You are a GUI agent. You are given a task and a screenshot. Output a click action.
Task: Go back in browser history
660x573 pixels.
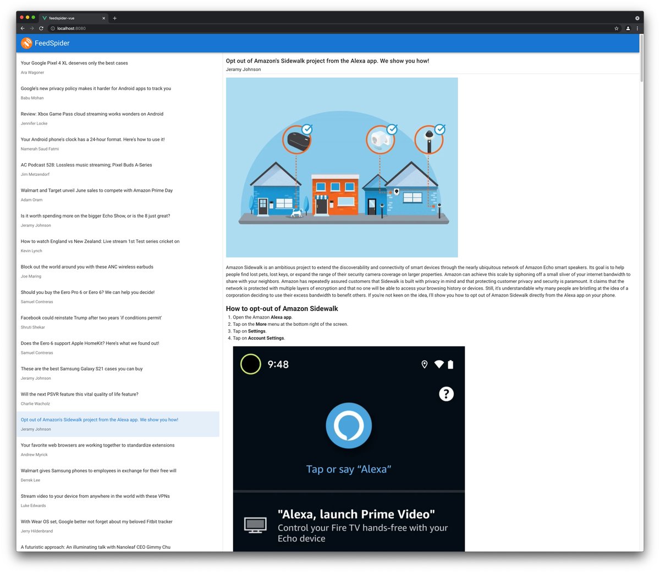(23, 28)
